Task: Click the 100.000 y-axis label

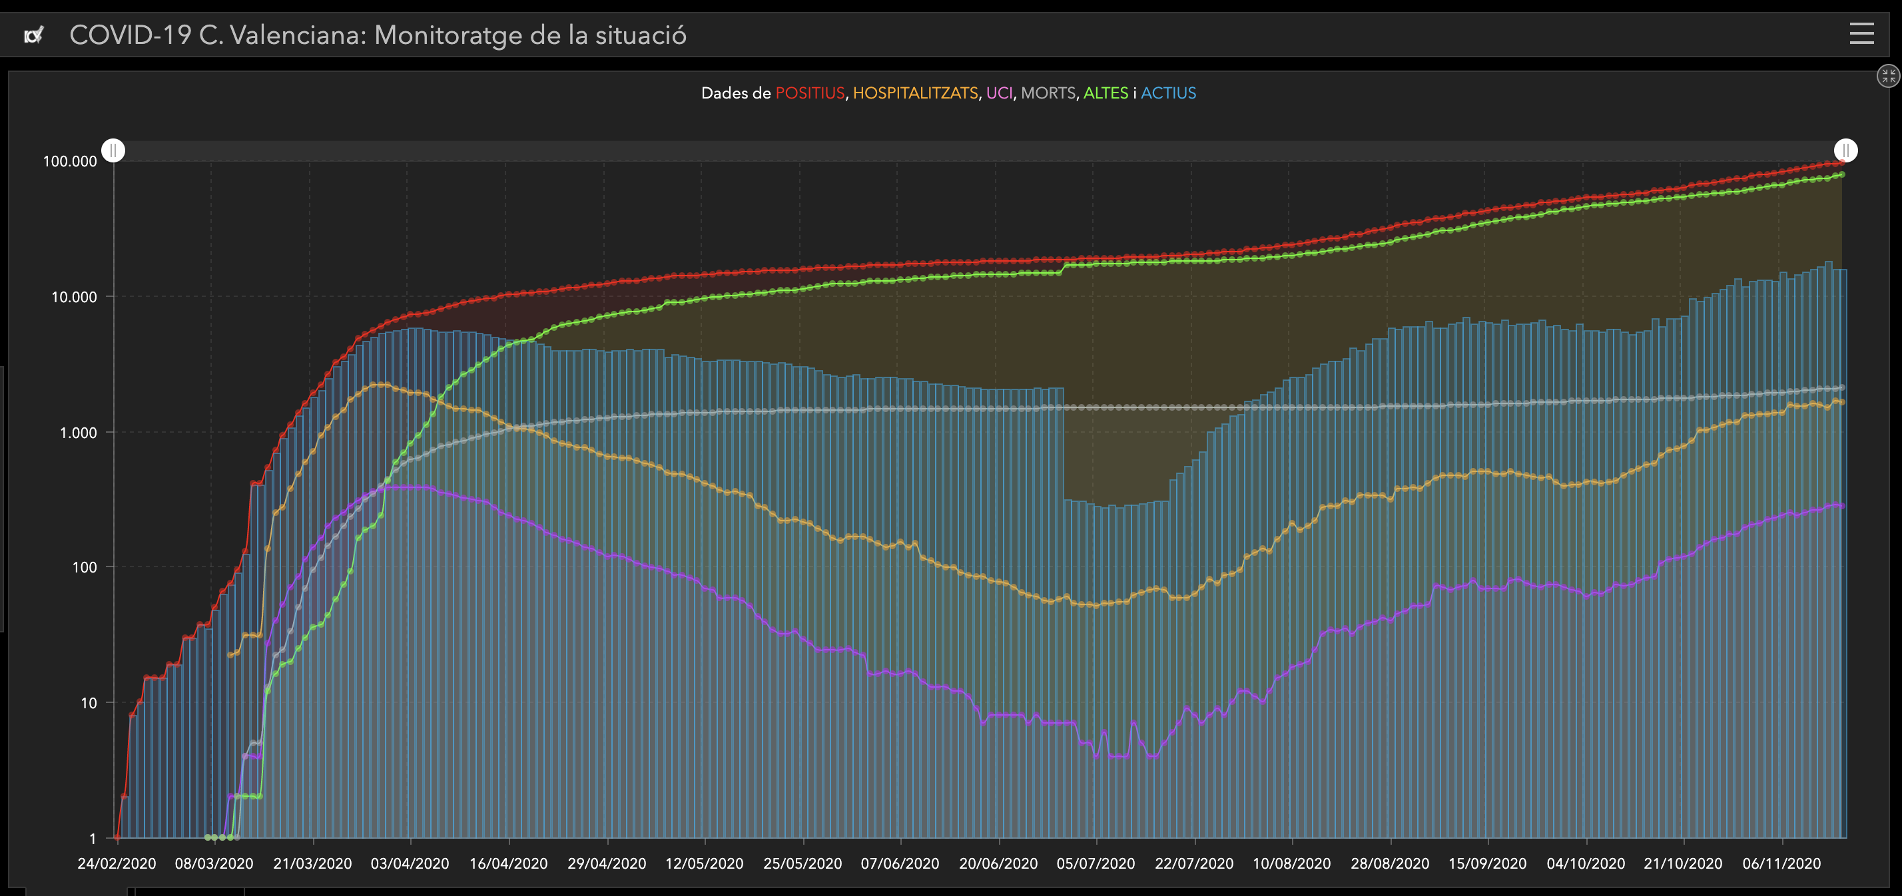Action: point(70,162)
